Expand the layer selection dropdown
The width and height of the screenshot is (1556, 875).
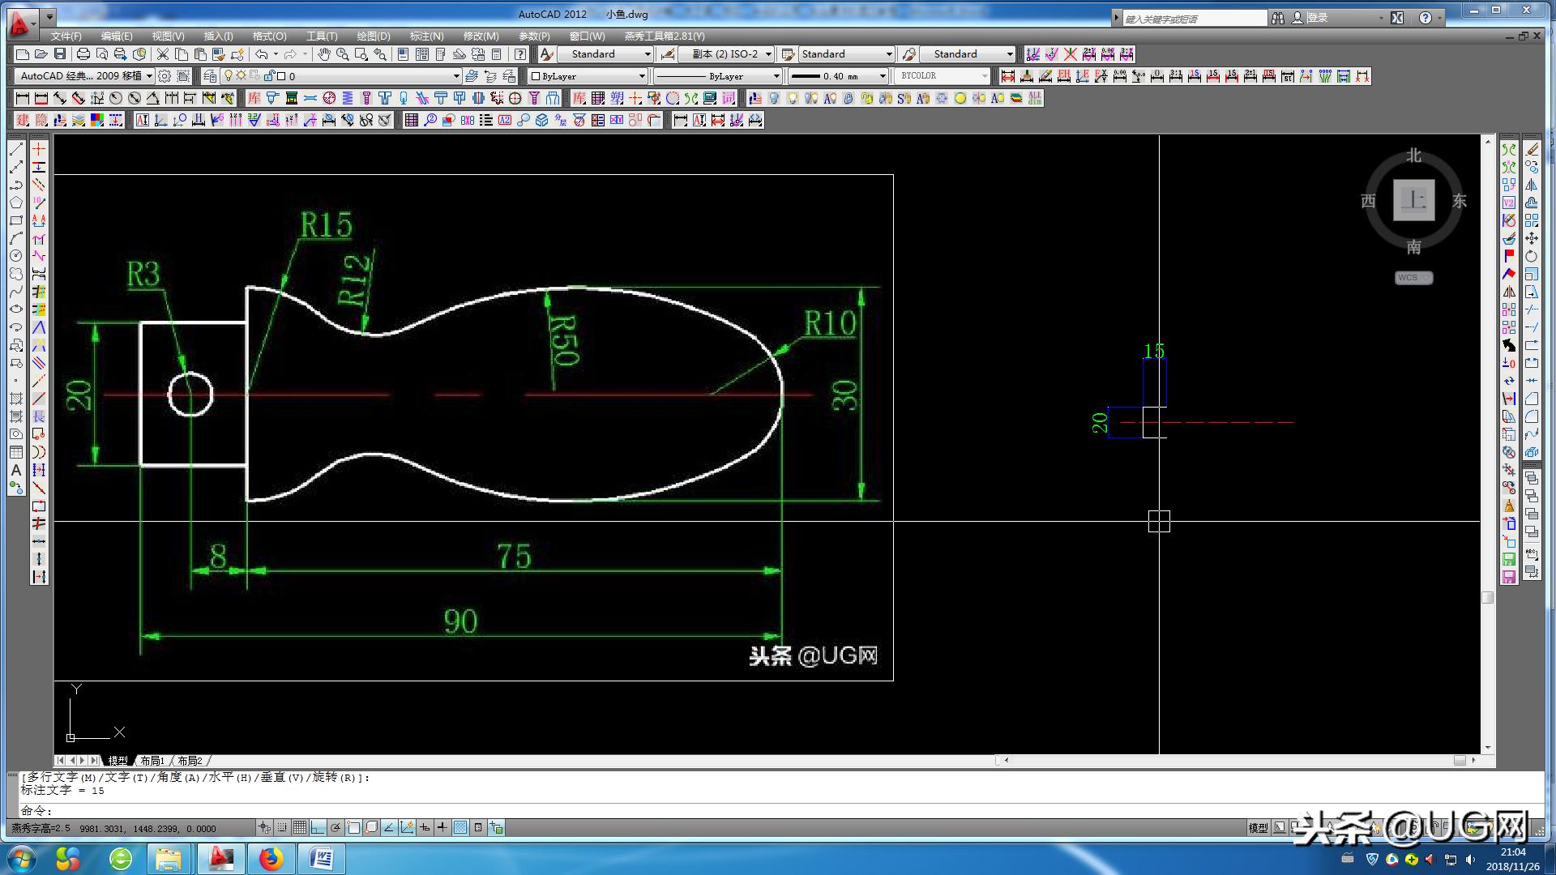coord(456,76)
